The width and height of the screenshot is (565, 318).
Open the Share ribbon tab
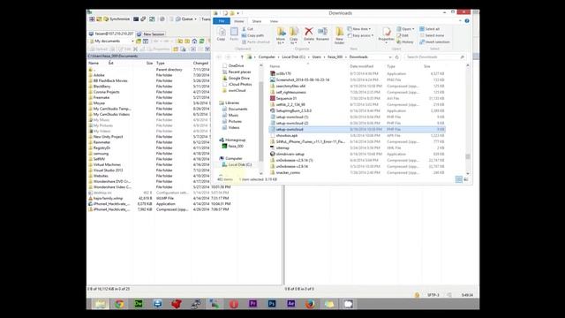click(257, 21)
